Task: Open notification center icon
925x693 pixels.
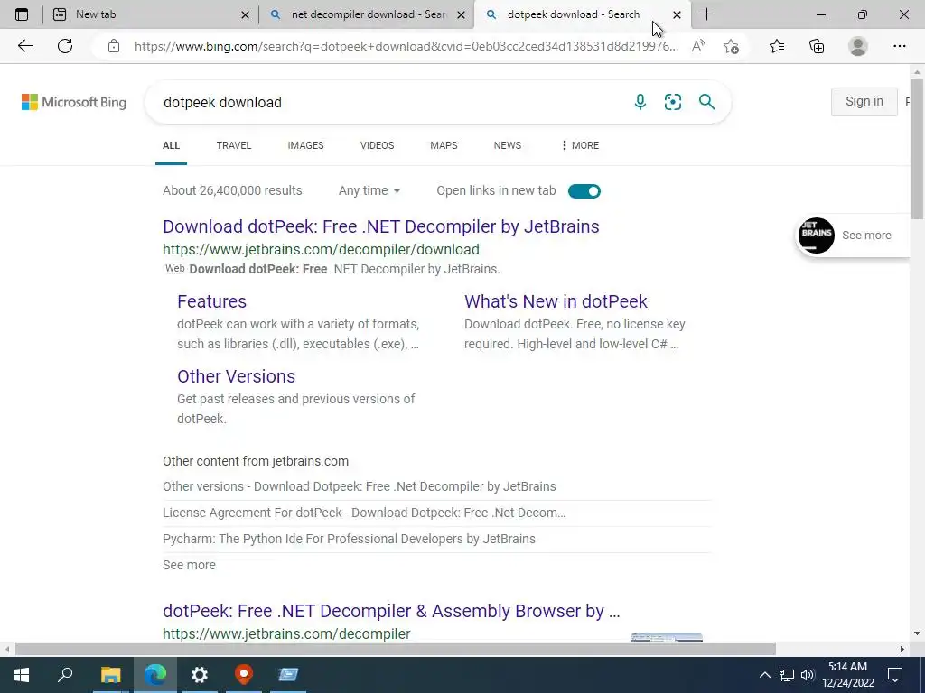Action: point(895,675)
